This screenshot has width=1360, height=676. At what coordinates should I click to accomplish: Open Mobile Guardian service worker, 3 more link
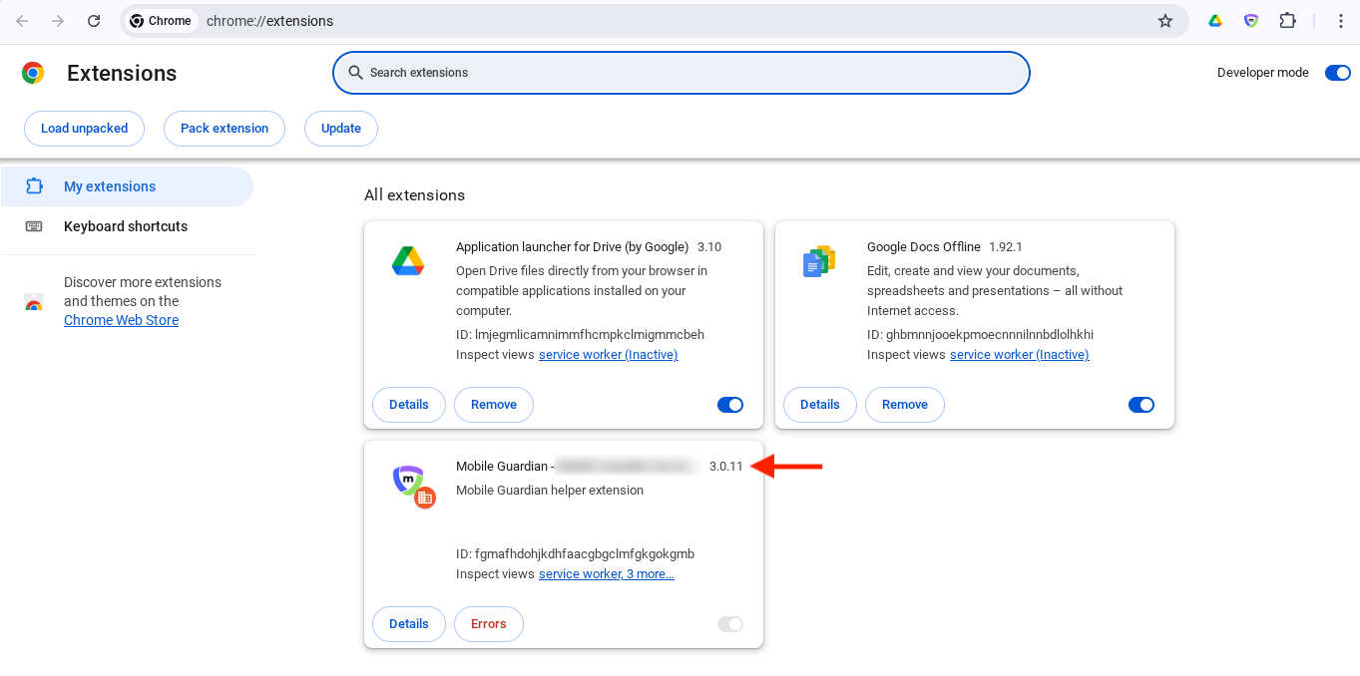607,574
